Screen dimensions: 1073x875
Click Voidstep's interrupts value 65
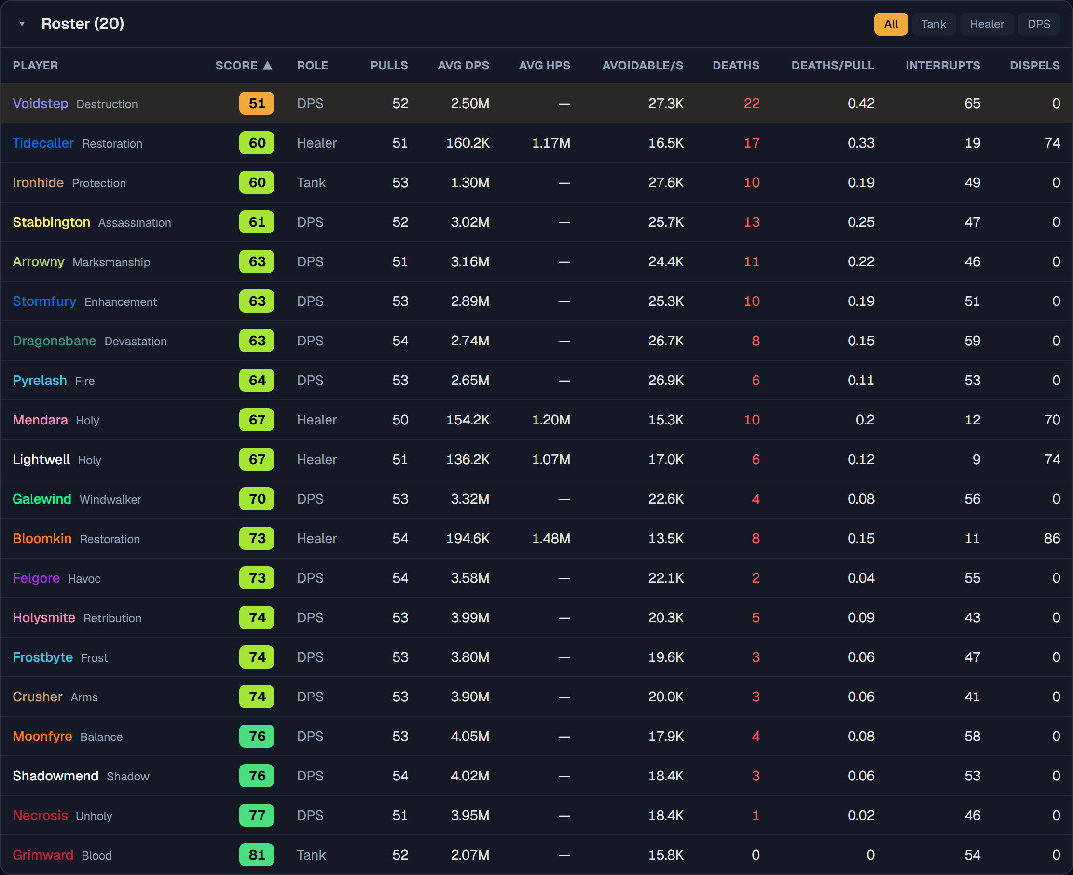coord(972,103)
